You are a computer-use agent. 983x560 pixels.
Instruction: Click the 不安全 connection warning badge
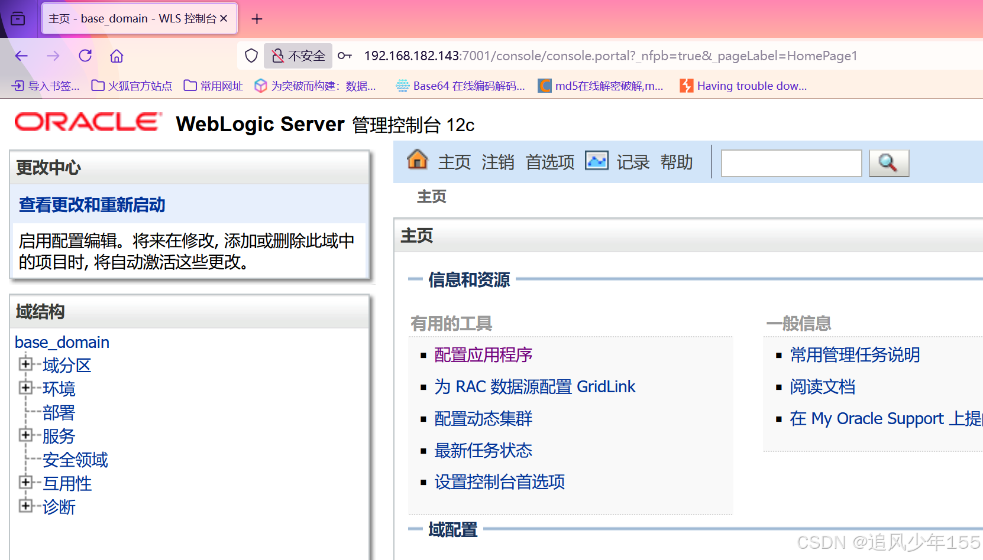click(x=298, y=56)
